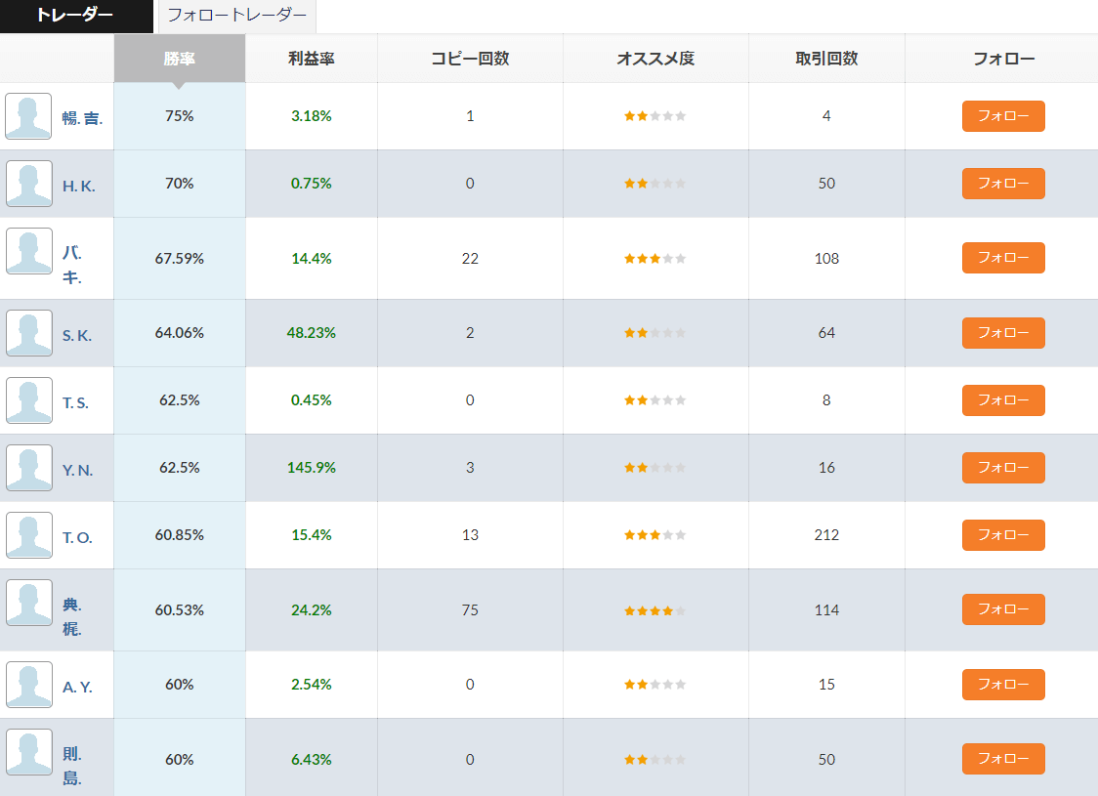This screenshot has height=796, width=1098.
Task: Follow trader T. O. with フォロー button
Action: click(x=1003, y=535)
